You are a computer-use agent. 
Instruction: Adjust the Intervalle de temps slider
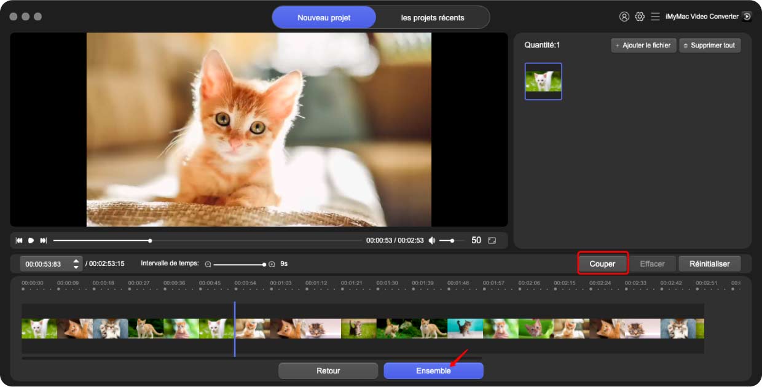(240, 264)
